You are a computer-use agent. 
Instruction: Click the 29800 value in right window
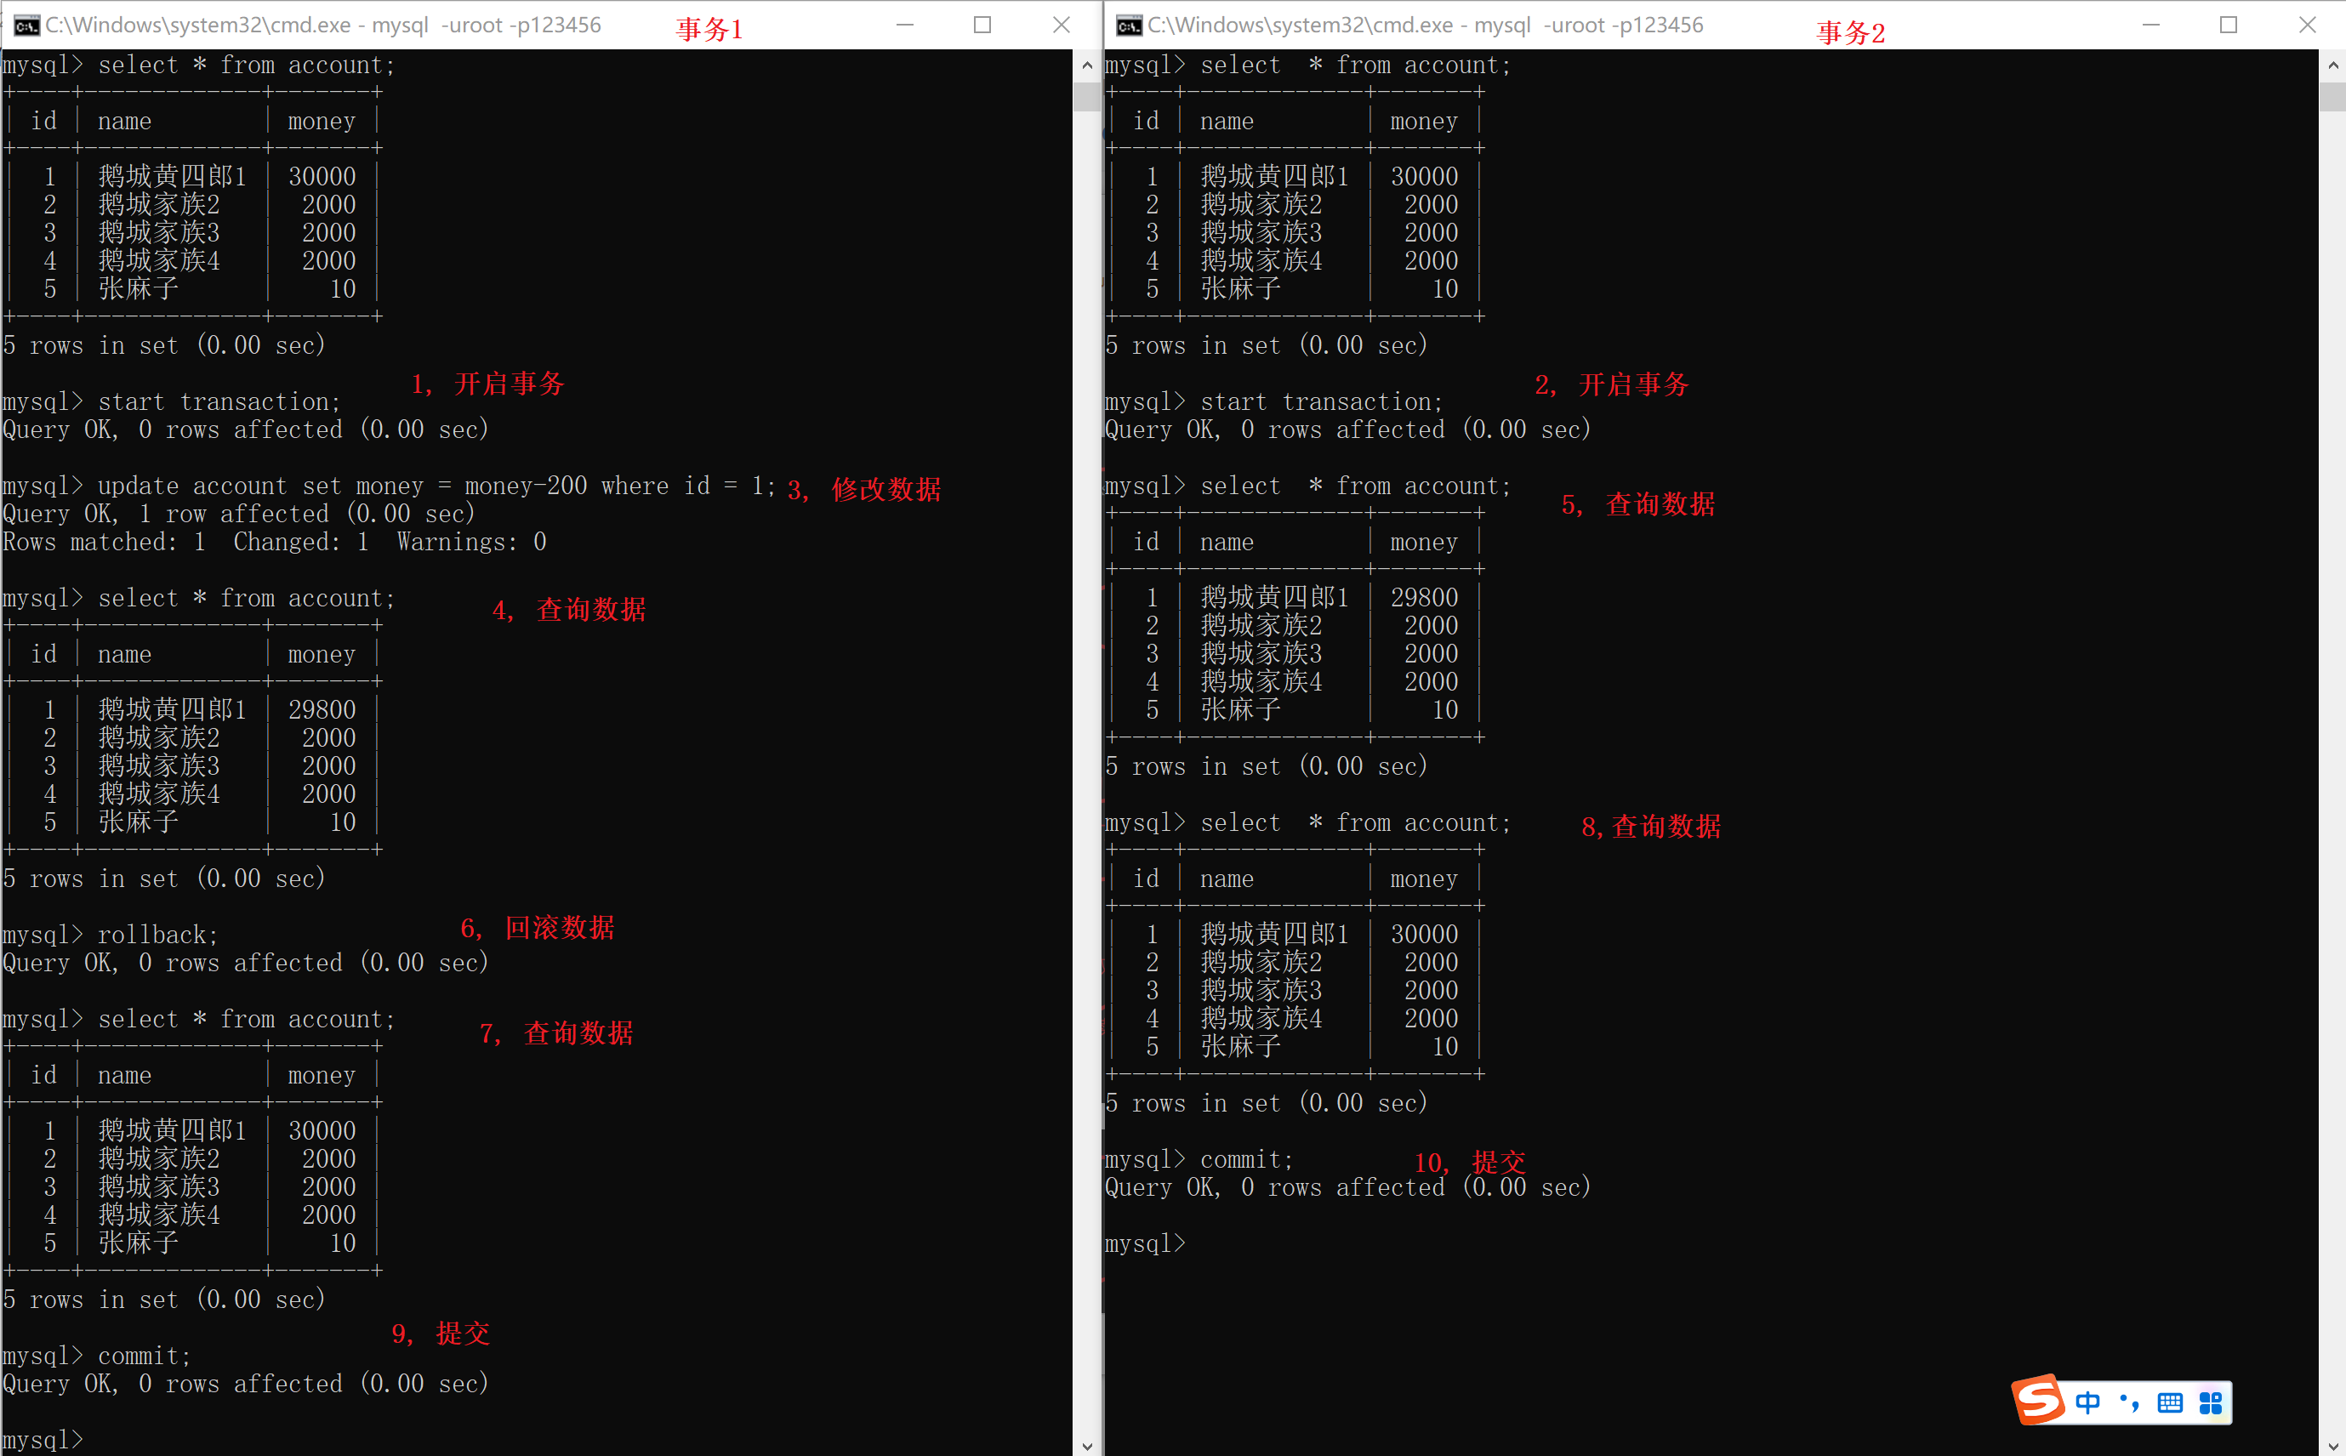(1424, 597)
